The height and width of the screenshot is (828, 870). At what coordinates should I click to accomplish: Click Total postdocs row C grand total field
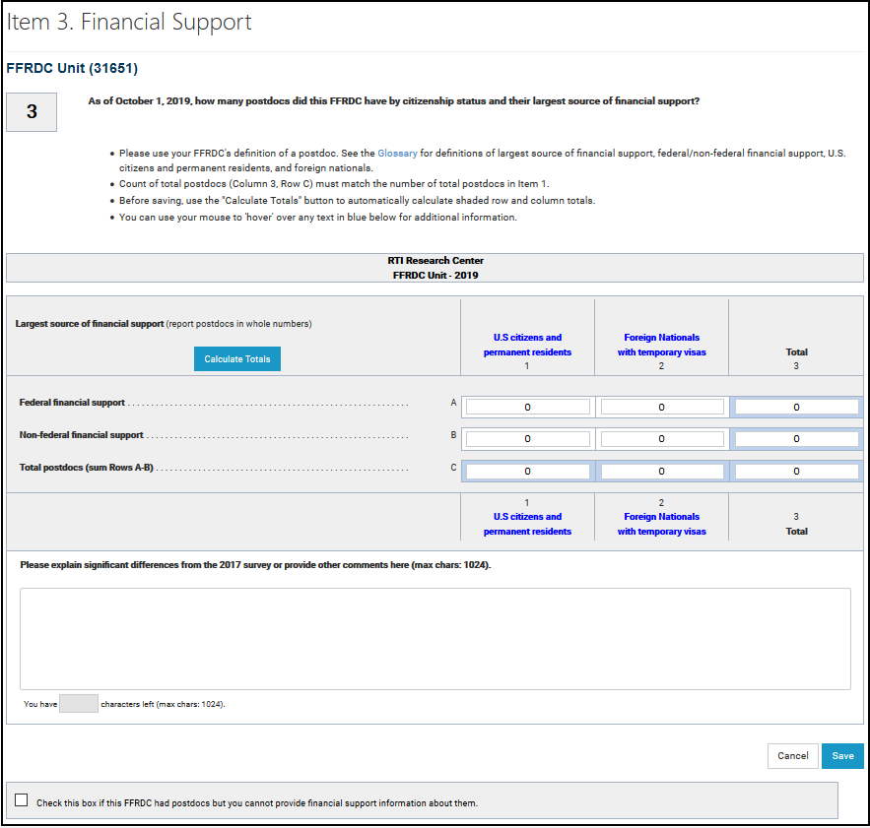click(796, 472)
